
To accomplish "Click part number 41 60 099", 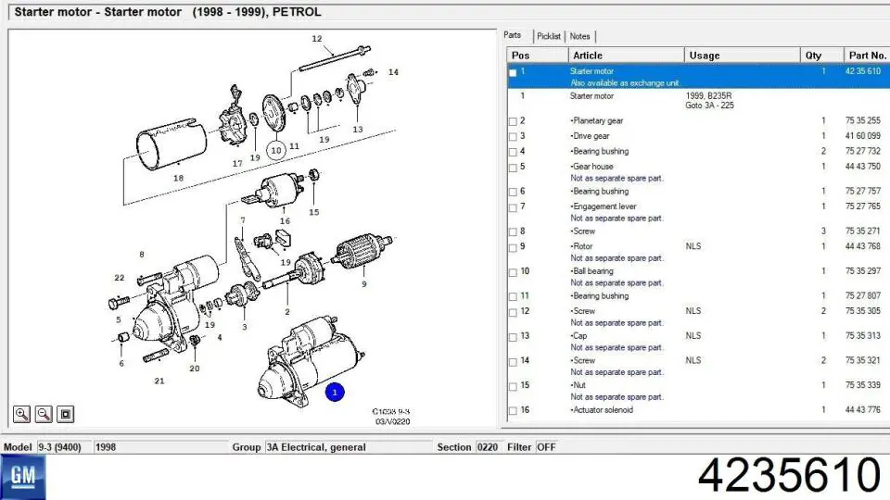I will point(863,136).
